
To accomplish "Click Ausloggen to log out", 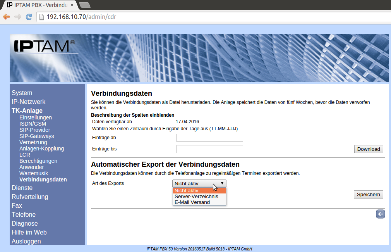I will tap(26, 241).
